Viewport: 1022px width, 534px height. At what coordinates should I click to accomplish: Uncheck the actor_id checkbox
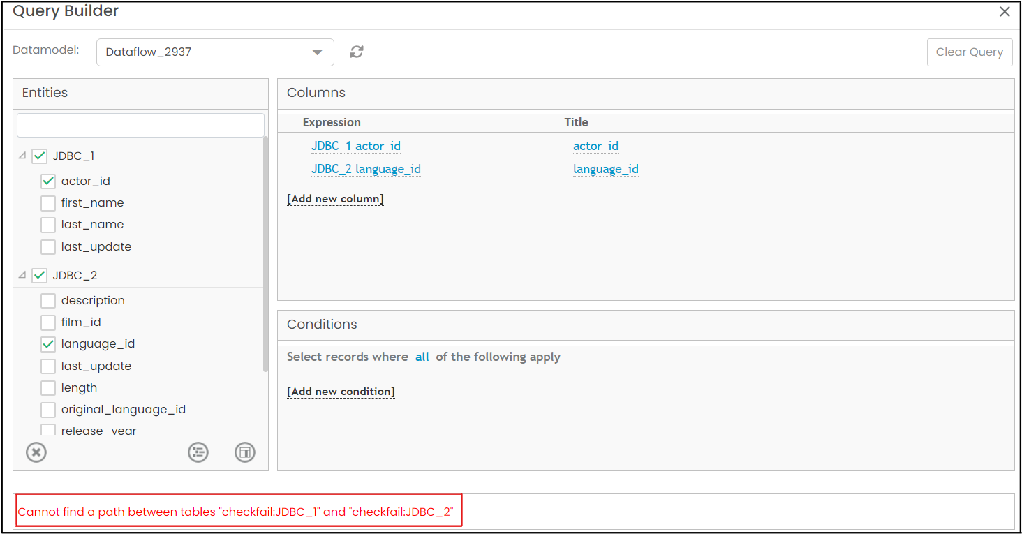[48, 181]
